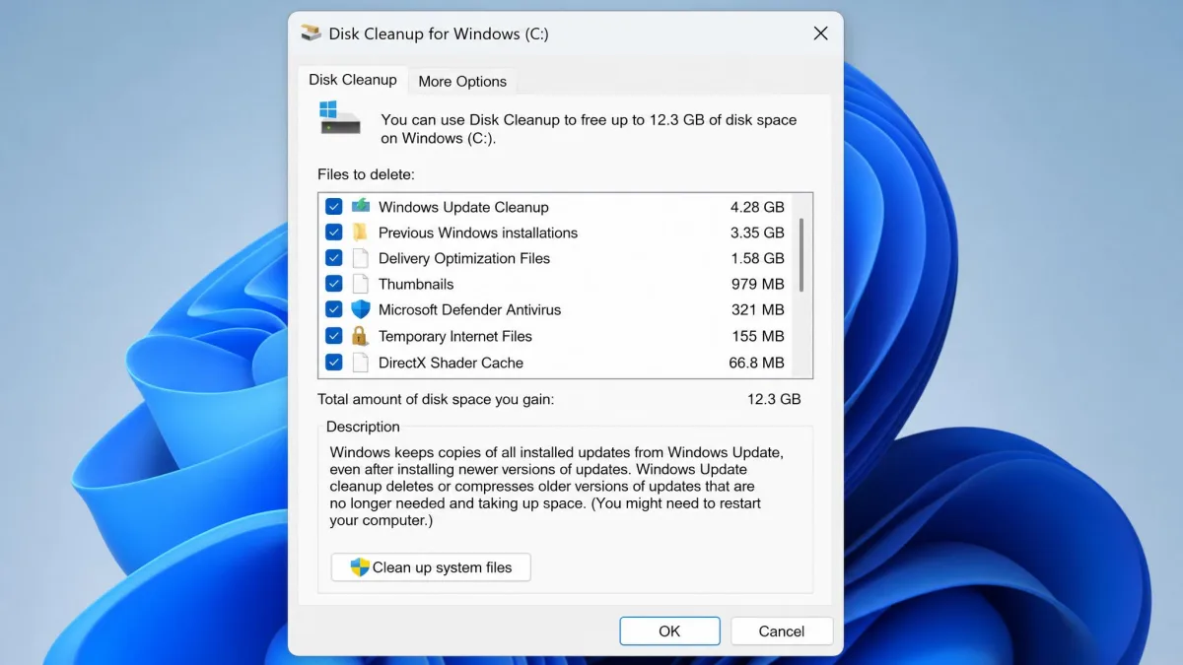
Task: Click the Disk Cleanup for Windows (C:) title
Action: point(439,33)
